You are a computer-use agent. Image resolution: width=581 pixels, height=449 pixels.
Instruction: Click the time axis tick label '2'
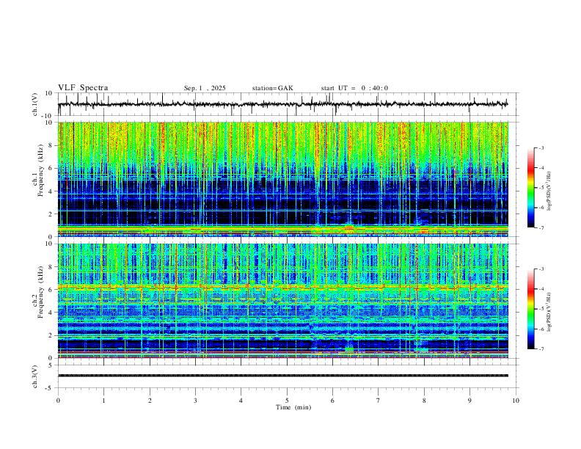point(150,401)
